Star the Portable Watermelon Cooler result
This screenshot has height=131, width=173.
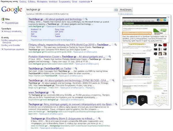point(107,57)
